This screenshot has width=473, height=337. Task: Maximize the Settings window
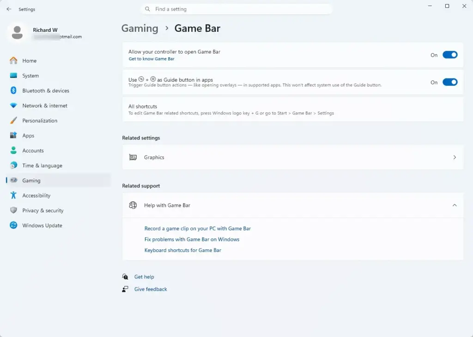click(447, 6)
